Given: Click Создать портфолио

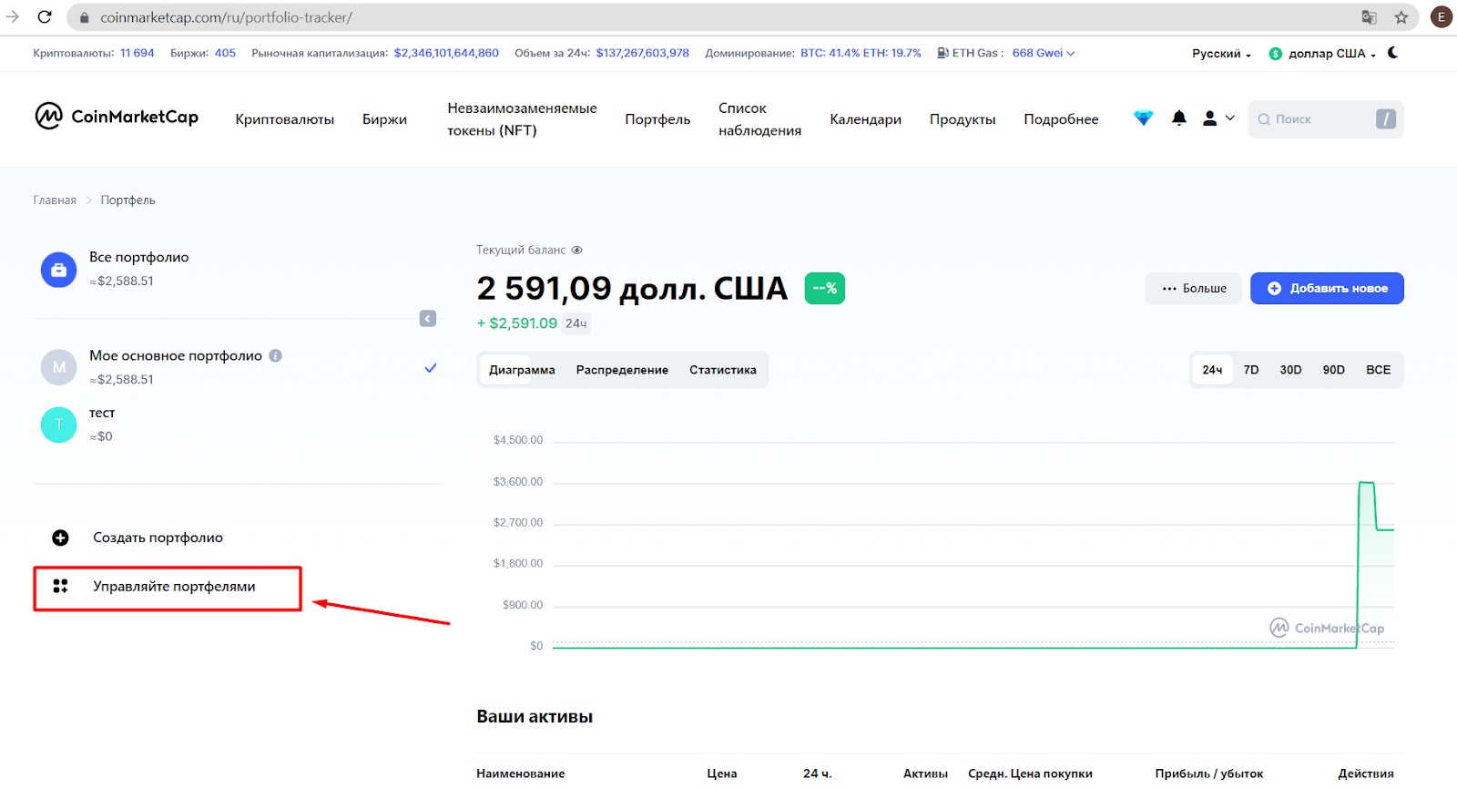Looking at the screenshot, I should pyautogui.click(x=158, y=538).
